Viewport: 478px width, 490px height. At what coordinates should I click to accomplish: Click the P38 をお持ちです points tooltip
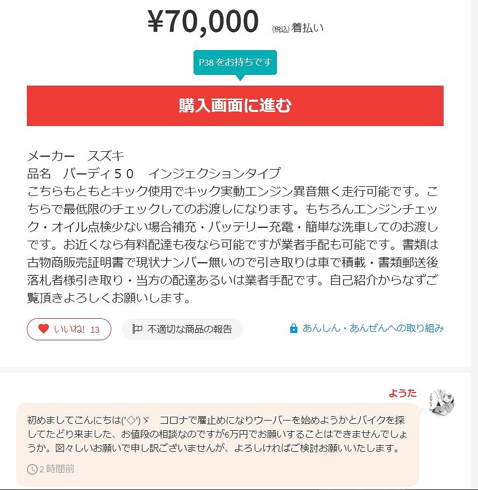point(235,62)
